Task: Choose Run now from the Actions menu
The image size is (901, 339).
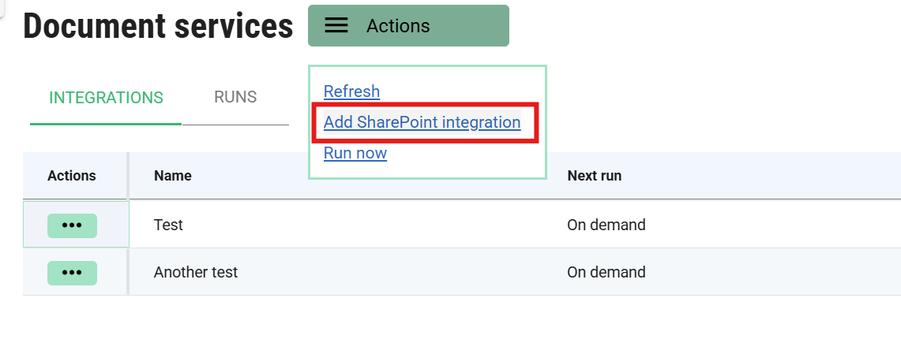Action: (x=355, y=153)
